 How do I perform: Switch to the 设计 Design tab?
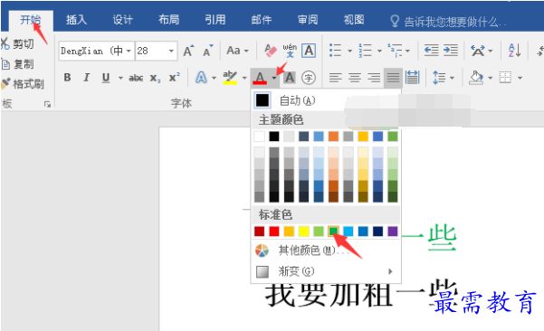122,19
